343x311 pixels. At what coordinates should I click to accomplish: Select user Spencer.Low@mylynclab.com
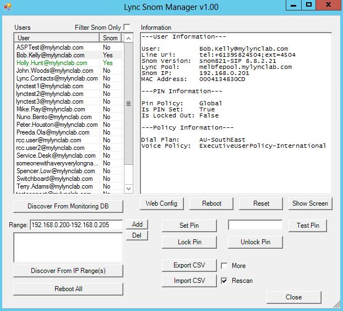click(69, 171)
